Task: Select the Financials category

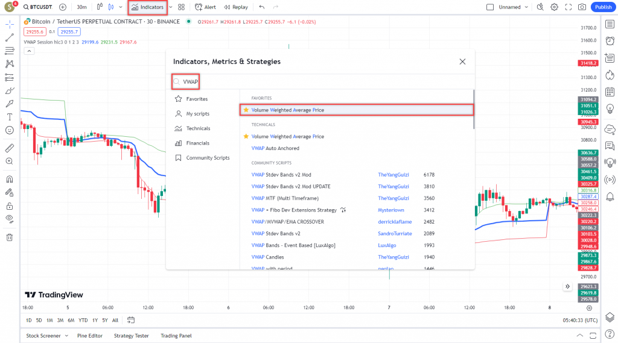Action: point(193,143)
